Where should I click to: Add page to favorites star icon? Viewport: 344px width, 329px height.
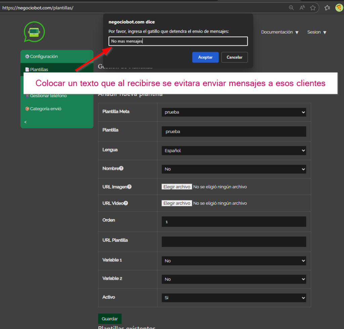coord(313,8)
